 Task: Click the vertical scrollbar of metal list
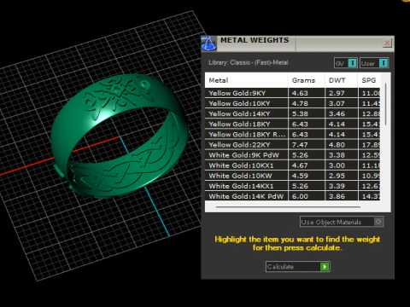click(385, 104)
